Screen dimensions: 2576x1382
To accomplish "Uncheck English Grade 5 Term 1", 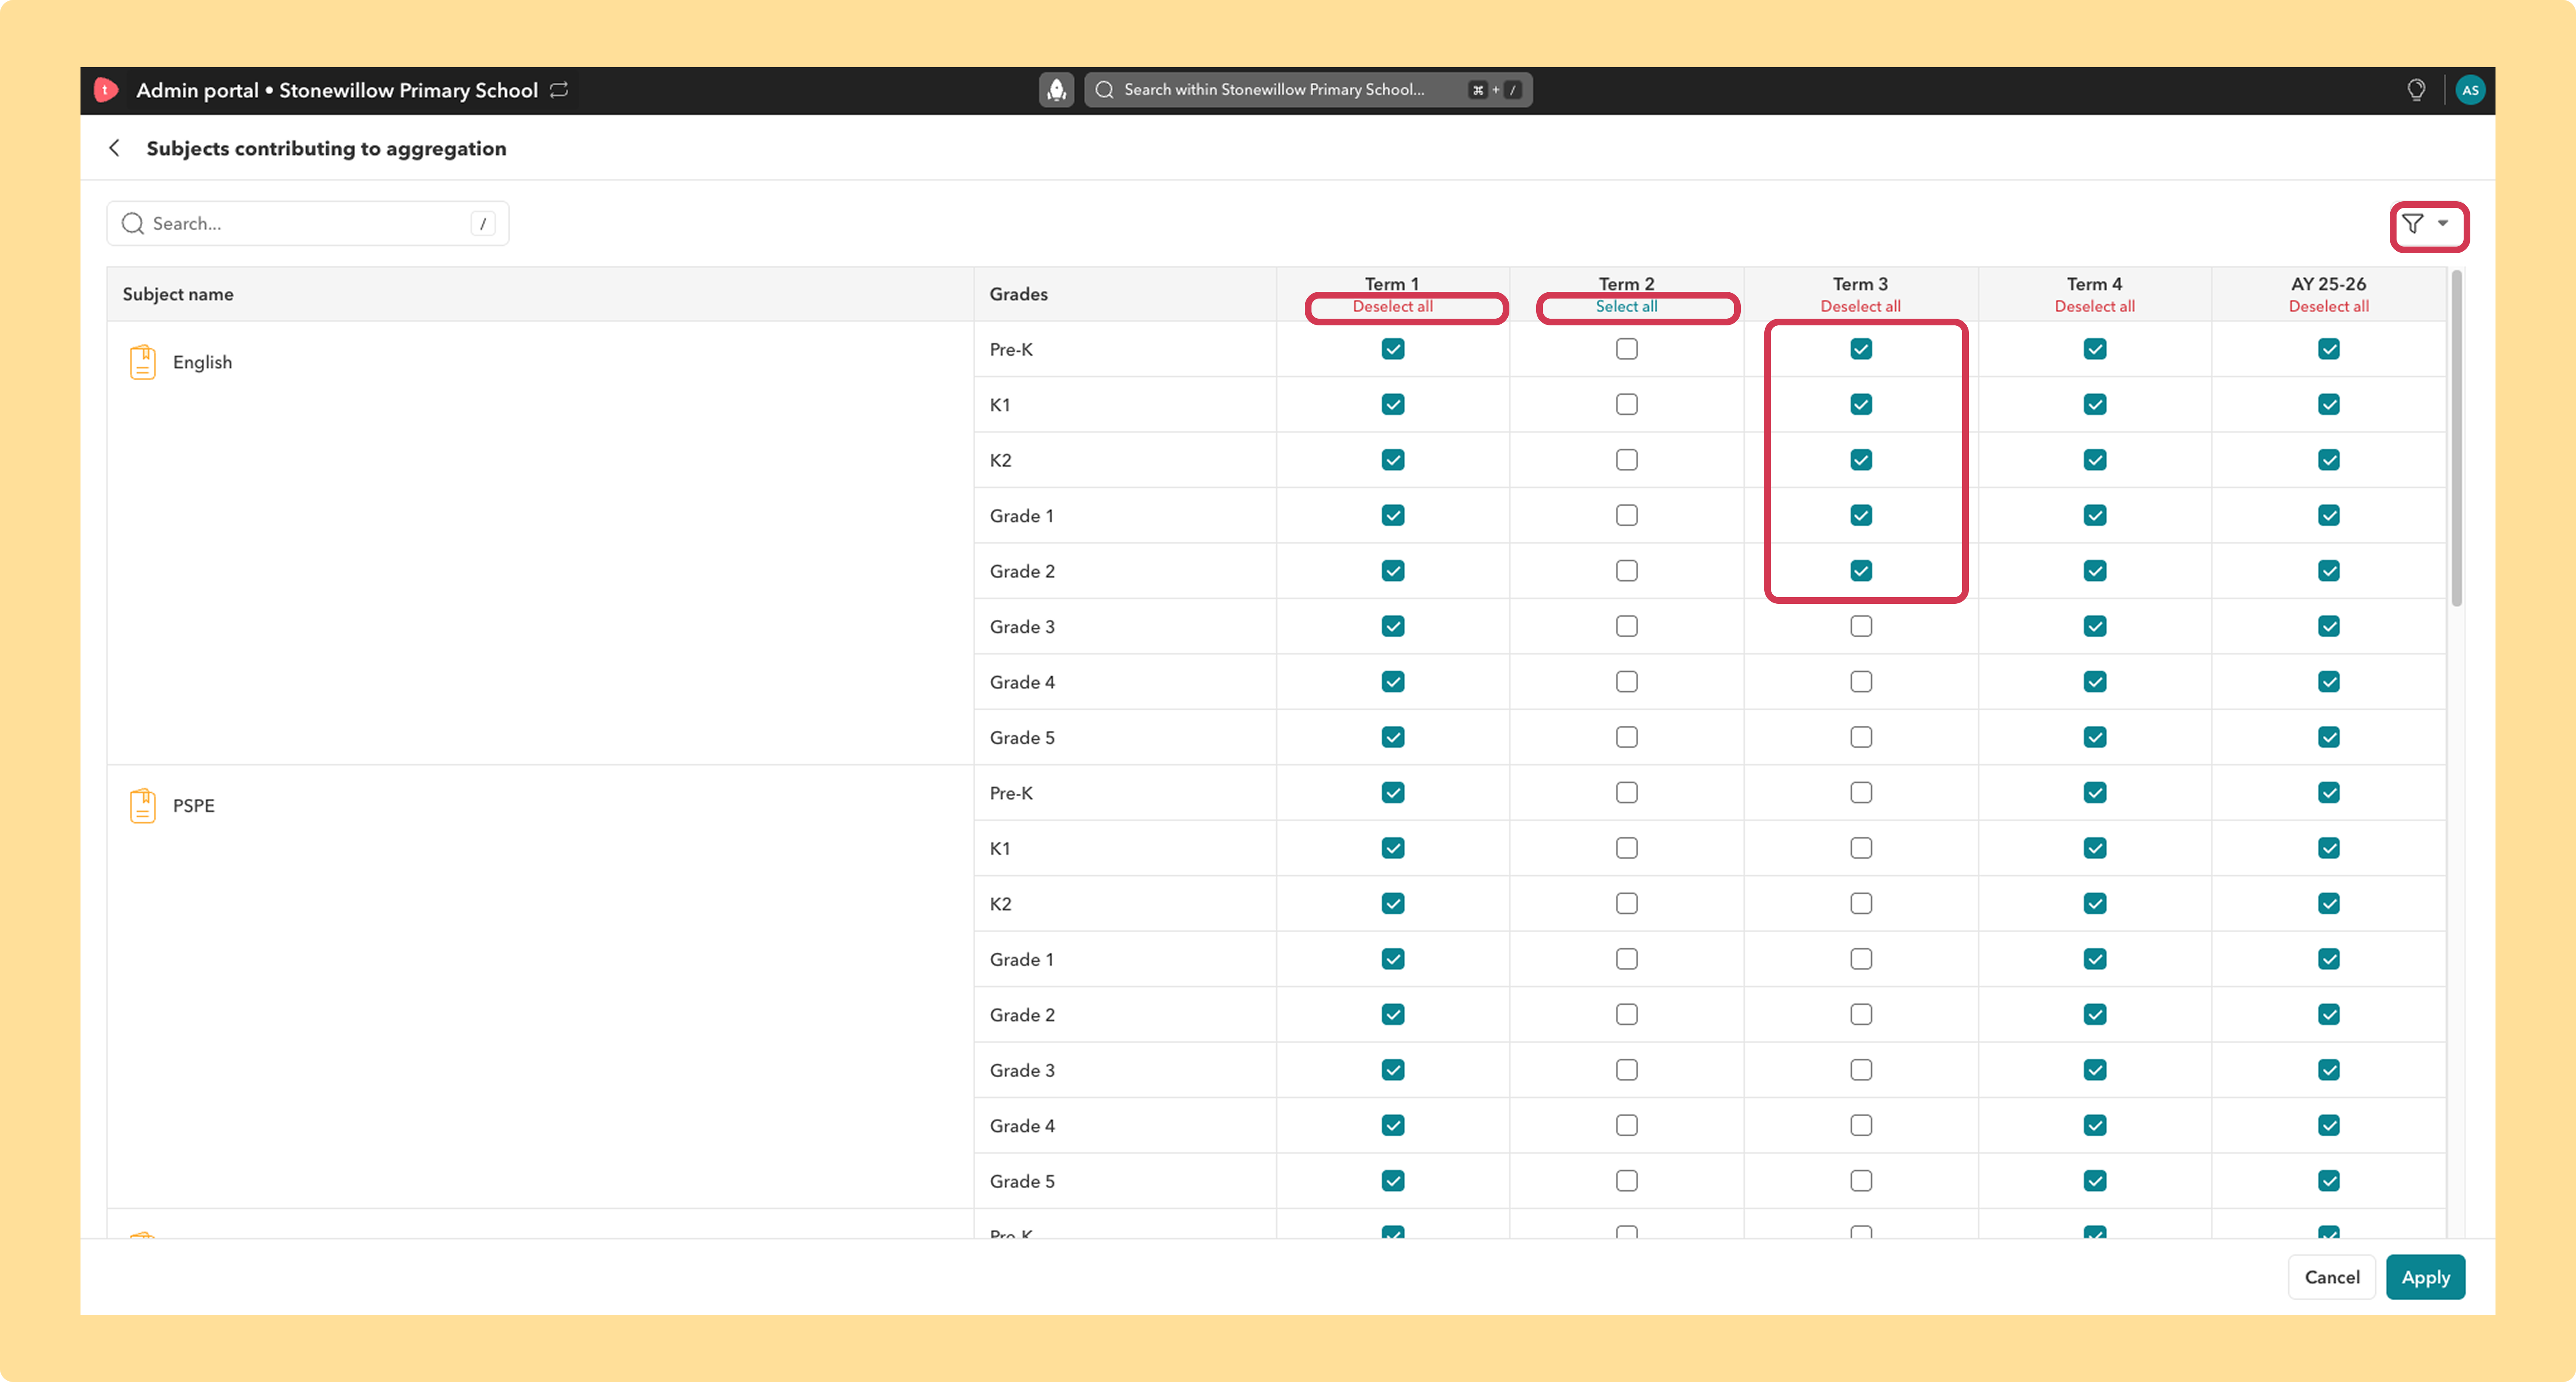I will click(x=1393, y=738).
